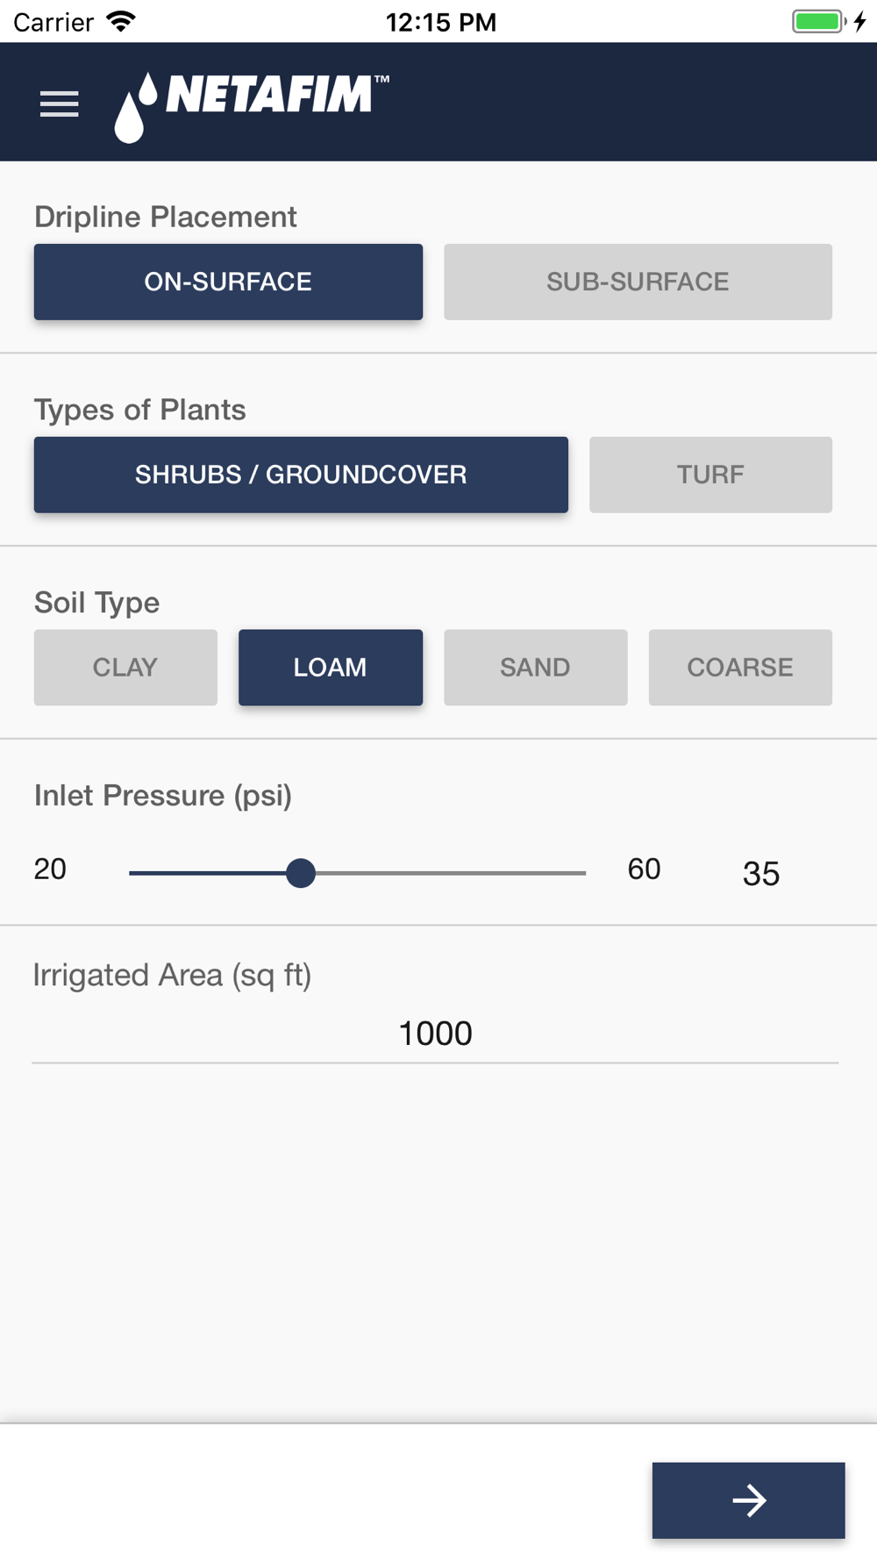Tap the Carrier label in status bar
The height and width of the screenshot is (1560, 877).
tap(53, 22)
